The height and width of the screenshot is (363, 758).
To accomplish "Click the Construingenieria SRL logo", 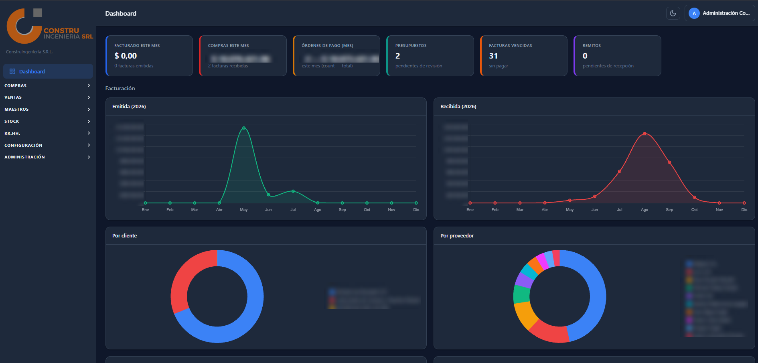I will [50, 26].
